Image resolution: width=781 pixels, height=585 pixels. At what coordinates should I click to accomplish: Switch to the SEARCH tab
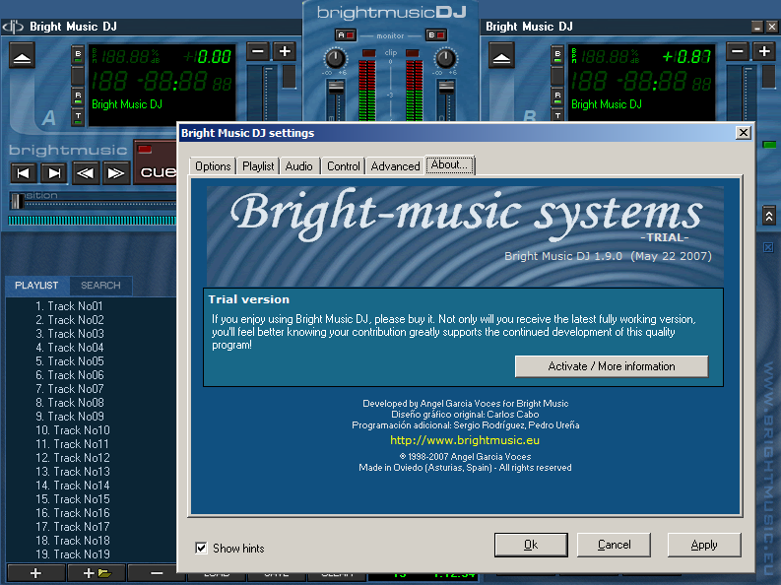tap(100, 286)
